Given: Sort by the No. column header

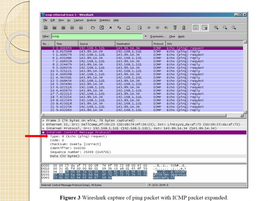Looking at the screenshot, I should coord(48,44).
